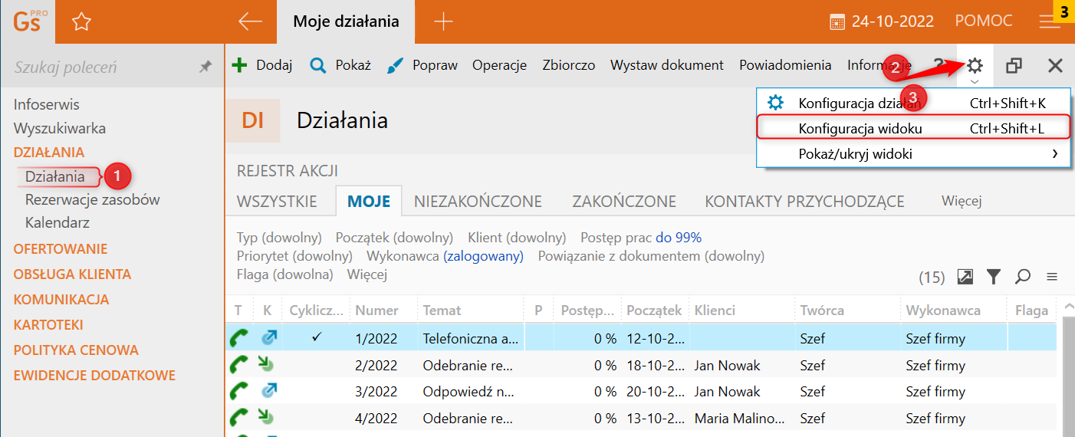
Task: Open the hamburger menu with notification badge
Action: pyautogui.click(x=1049, y=21)
